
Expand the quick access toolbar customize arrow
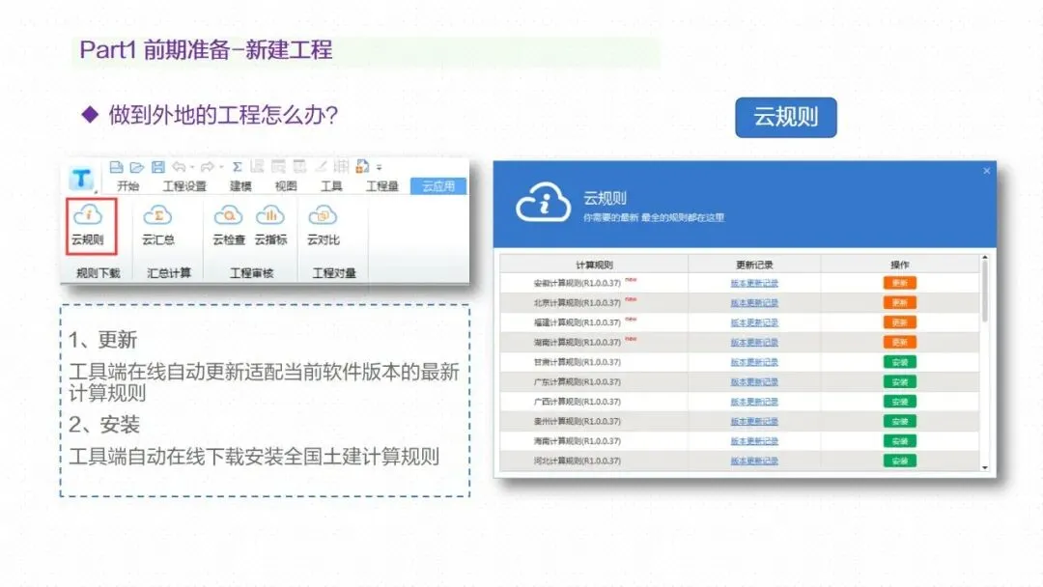pos(380,168)
